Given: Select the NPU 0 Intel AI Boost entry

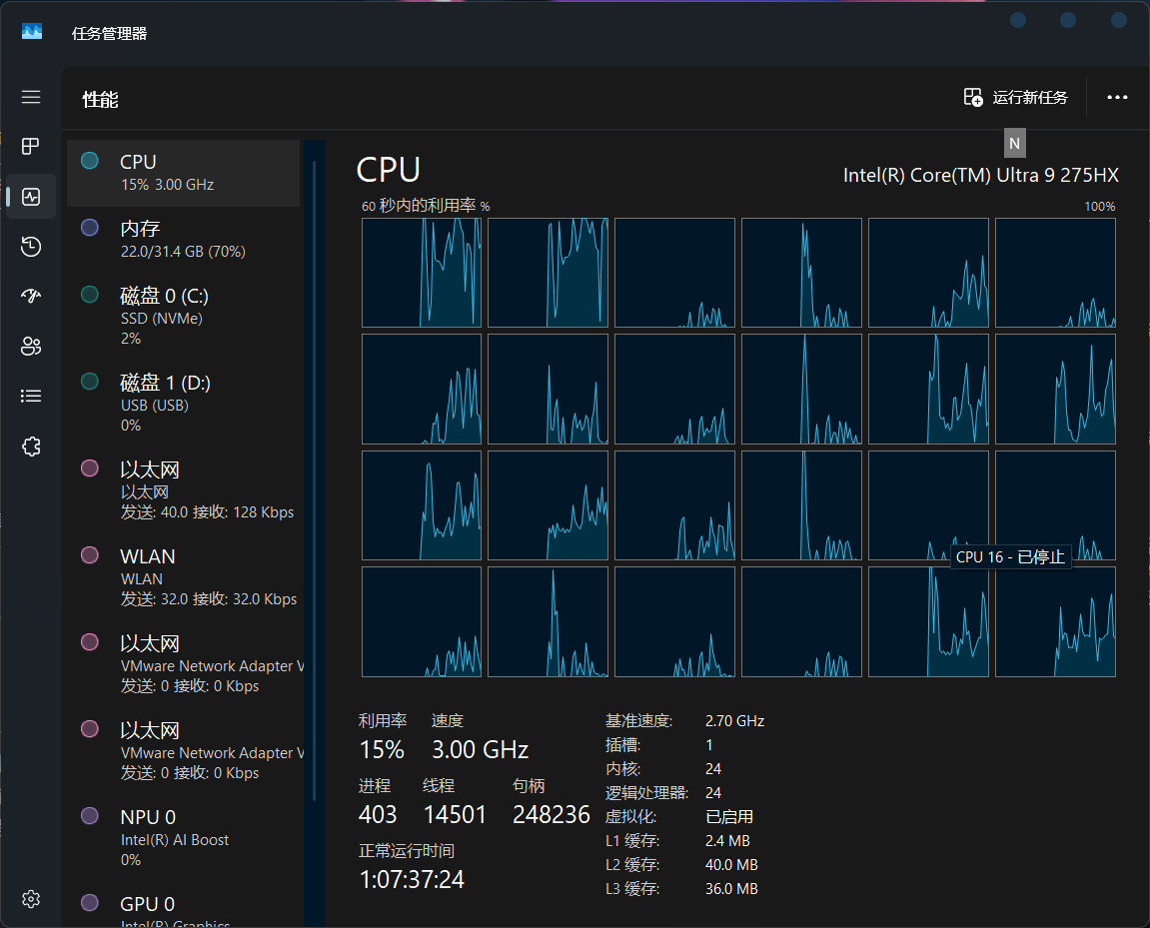Looking at the screenshot, I should (x=184, y=838).
